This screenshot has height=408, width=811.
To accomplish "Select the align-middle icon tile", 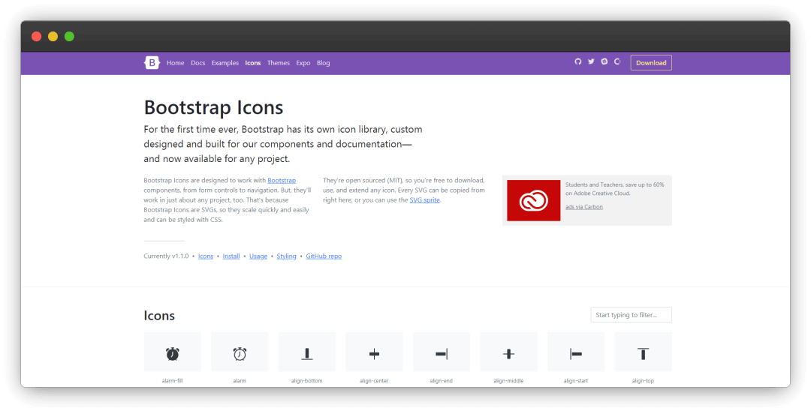I will click(508, 352).
